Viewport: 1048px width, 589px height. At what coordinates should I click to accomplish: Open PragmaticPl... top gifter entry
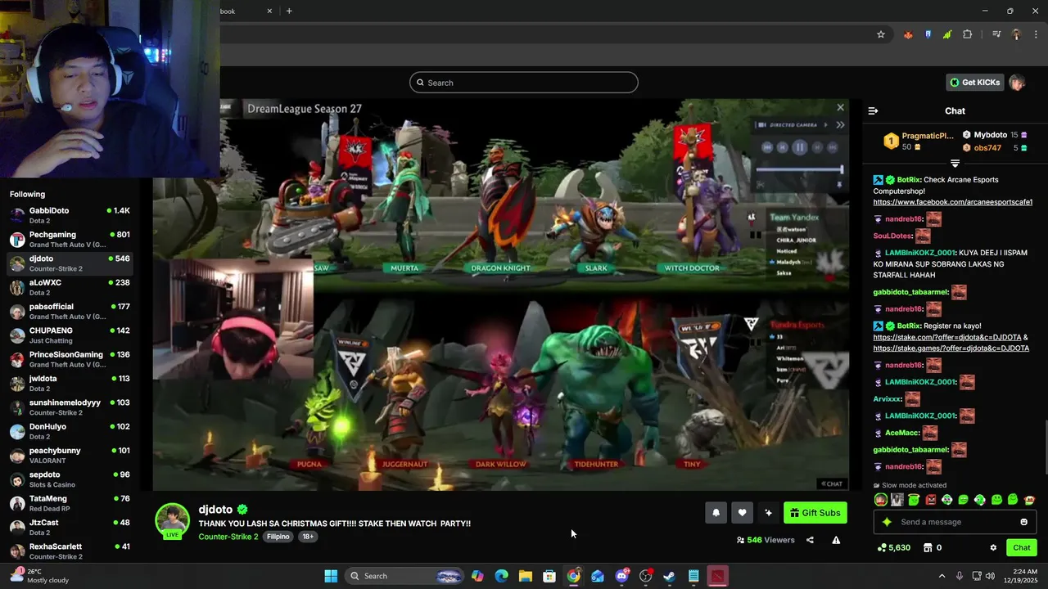point(917,141)
